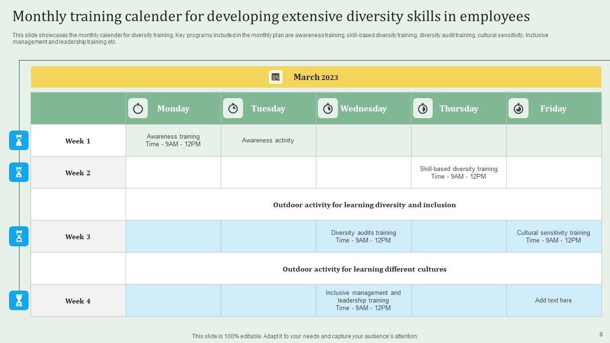This screenshot has height=343, width=610.
Task: Click the clock icon next to Friday
Action: [518, 109]
